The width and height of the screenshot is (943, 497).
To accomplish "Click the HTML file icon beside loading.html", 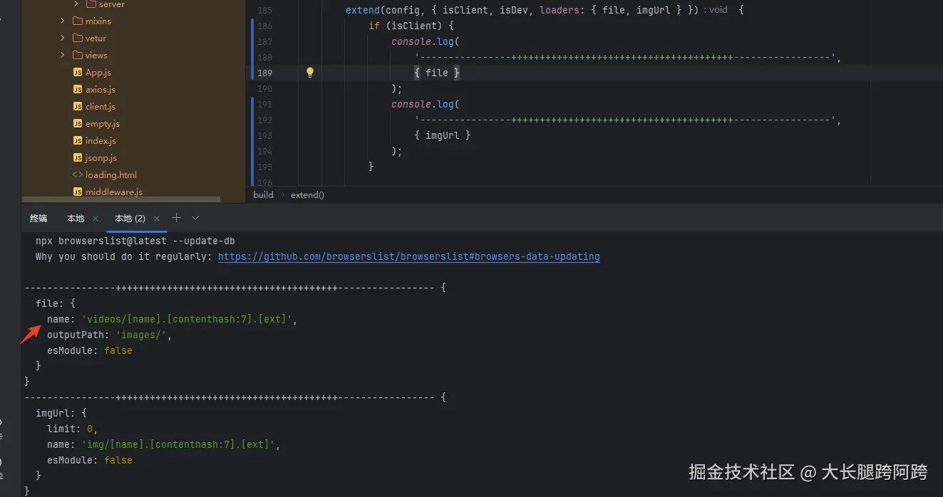I will 78,175.
